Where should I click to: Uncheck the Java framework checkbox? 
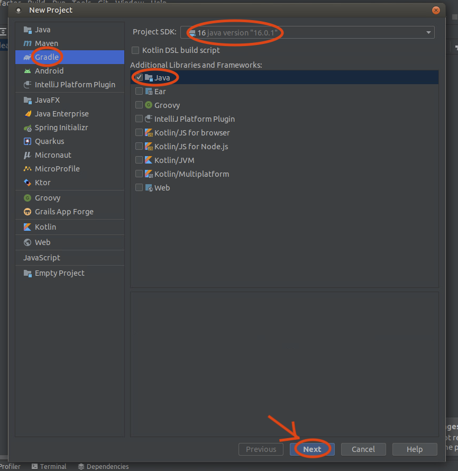coord(139,77)
